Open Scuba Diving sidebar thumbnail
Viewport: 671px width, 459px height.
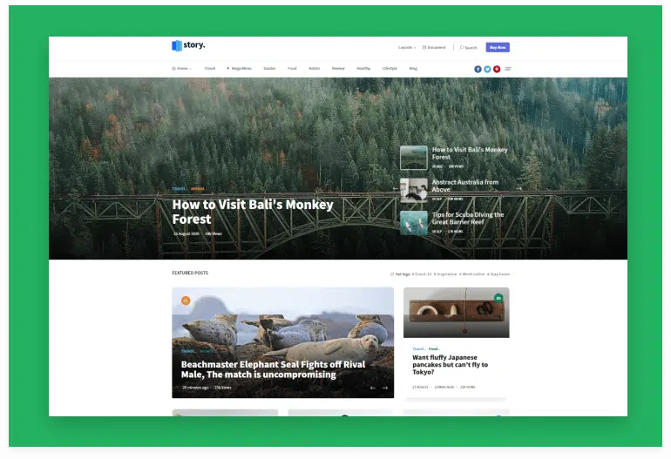[x=414, y=223]
